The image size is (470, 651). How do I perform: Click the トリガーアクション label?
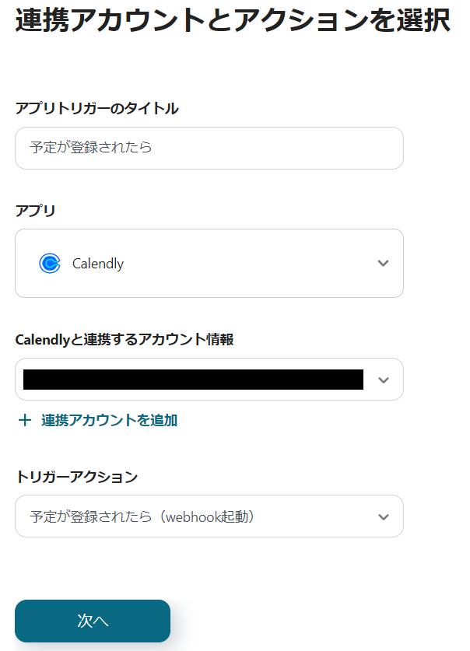tap(76, 477)
